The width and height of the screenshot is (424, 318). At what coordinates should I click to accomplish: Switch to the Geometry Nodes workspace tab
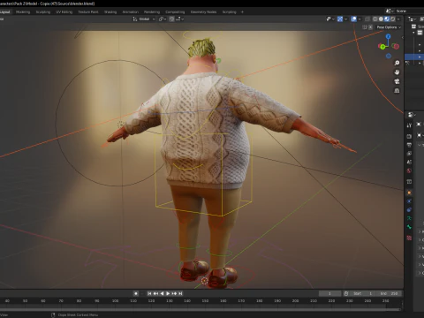(203, 12)
